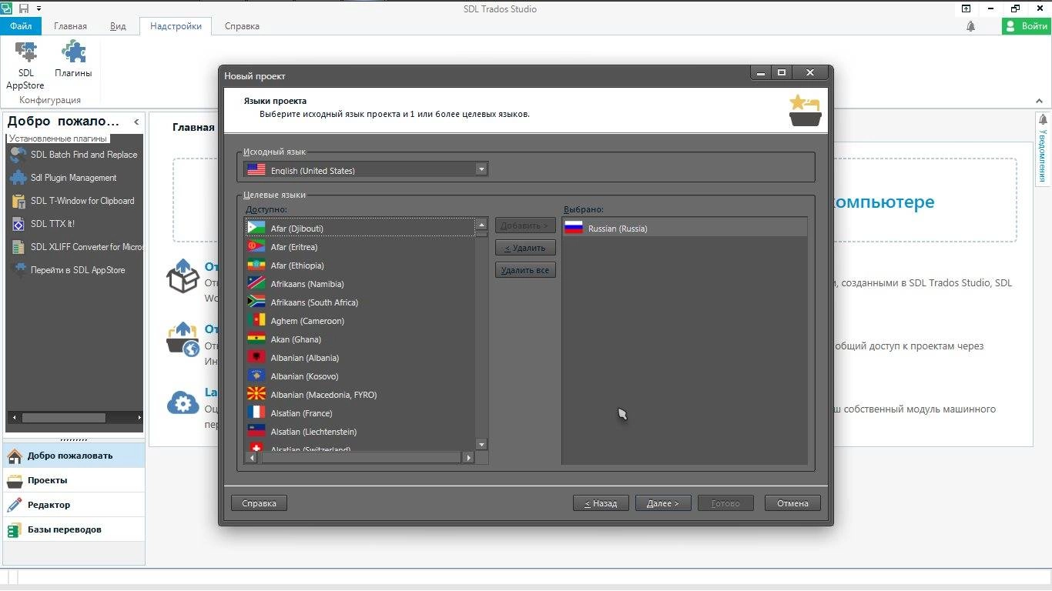Switch to Базы переводов view
Screen dimensions: 1052x591
pos(74,529)
